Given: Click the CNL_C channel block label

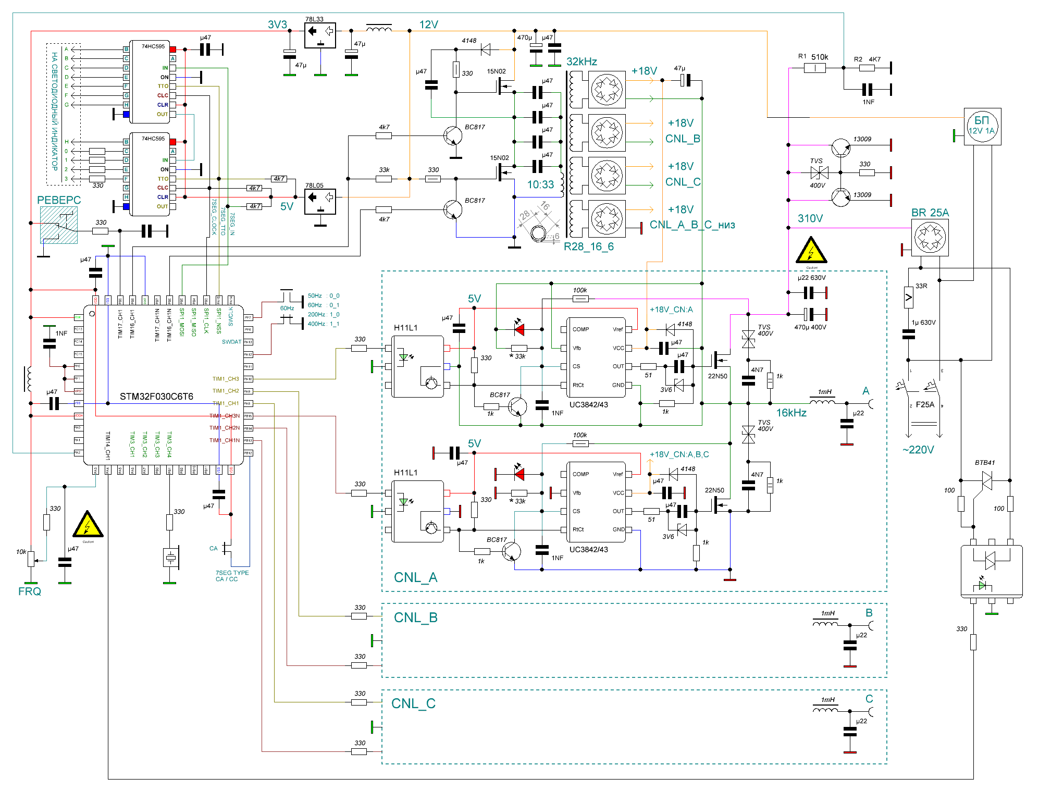Looking at the screenshot, I should 413,704.
